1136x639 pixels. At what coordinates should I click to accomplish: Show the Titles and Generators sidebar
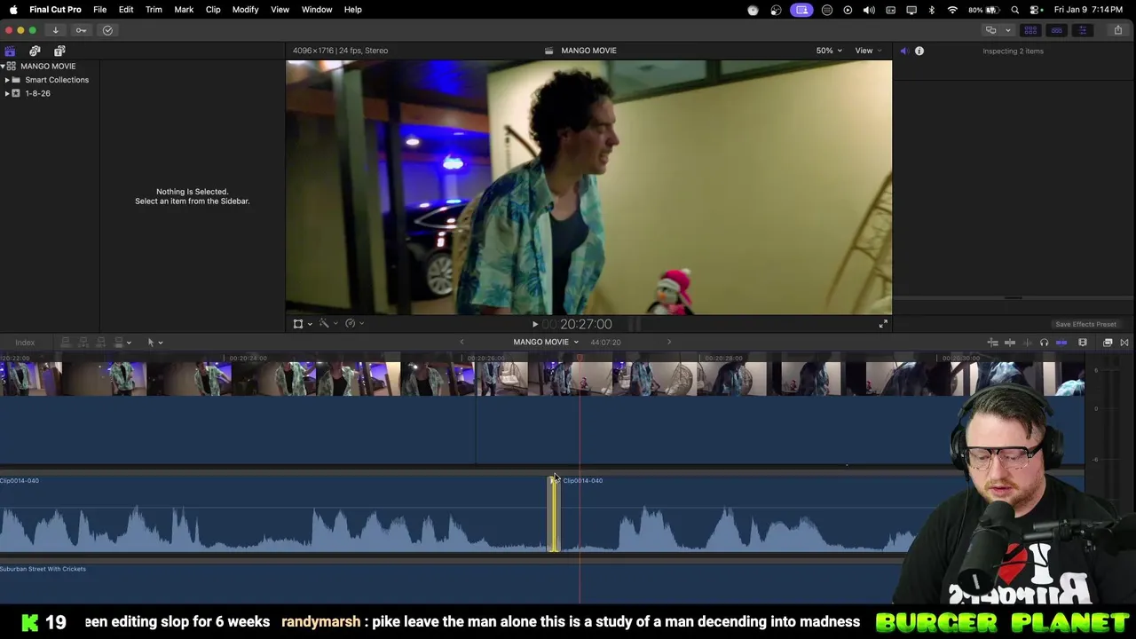59,51
